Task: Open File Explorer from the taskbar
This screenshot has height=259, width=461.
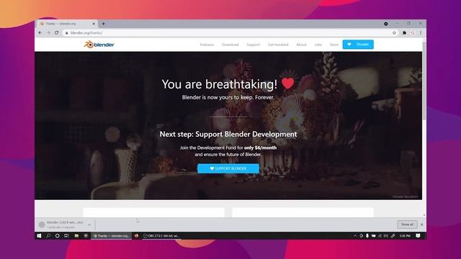Action: (76, 235)
